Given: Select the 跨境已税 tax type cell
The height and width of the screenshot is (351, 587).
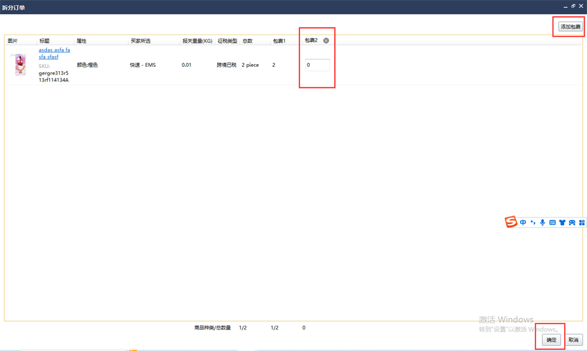Looking at the screenshot, I should tap(227, 65).
